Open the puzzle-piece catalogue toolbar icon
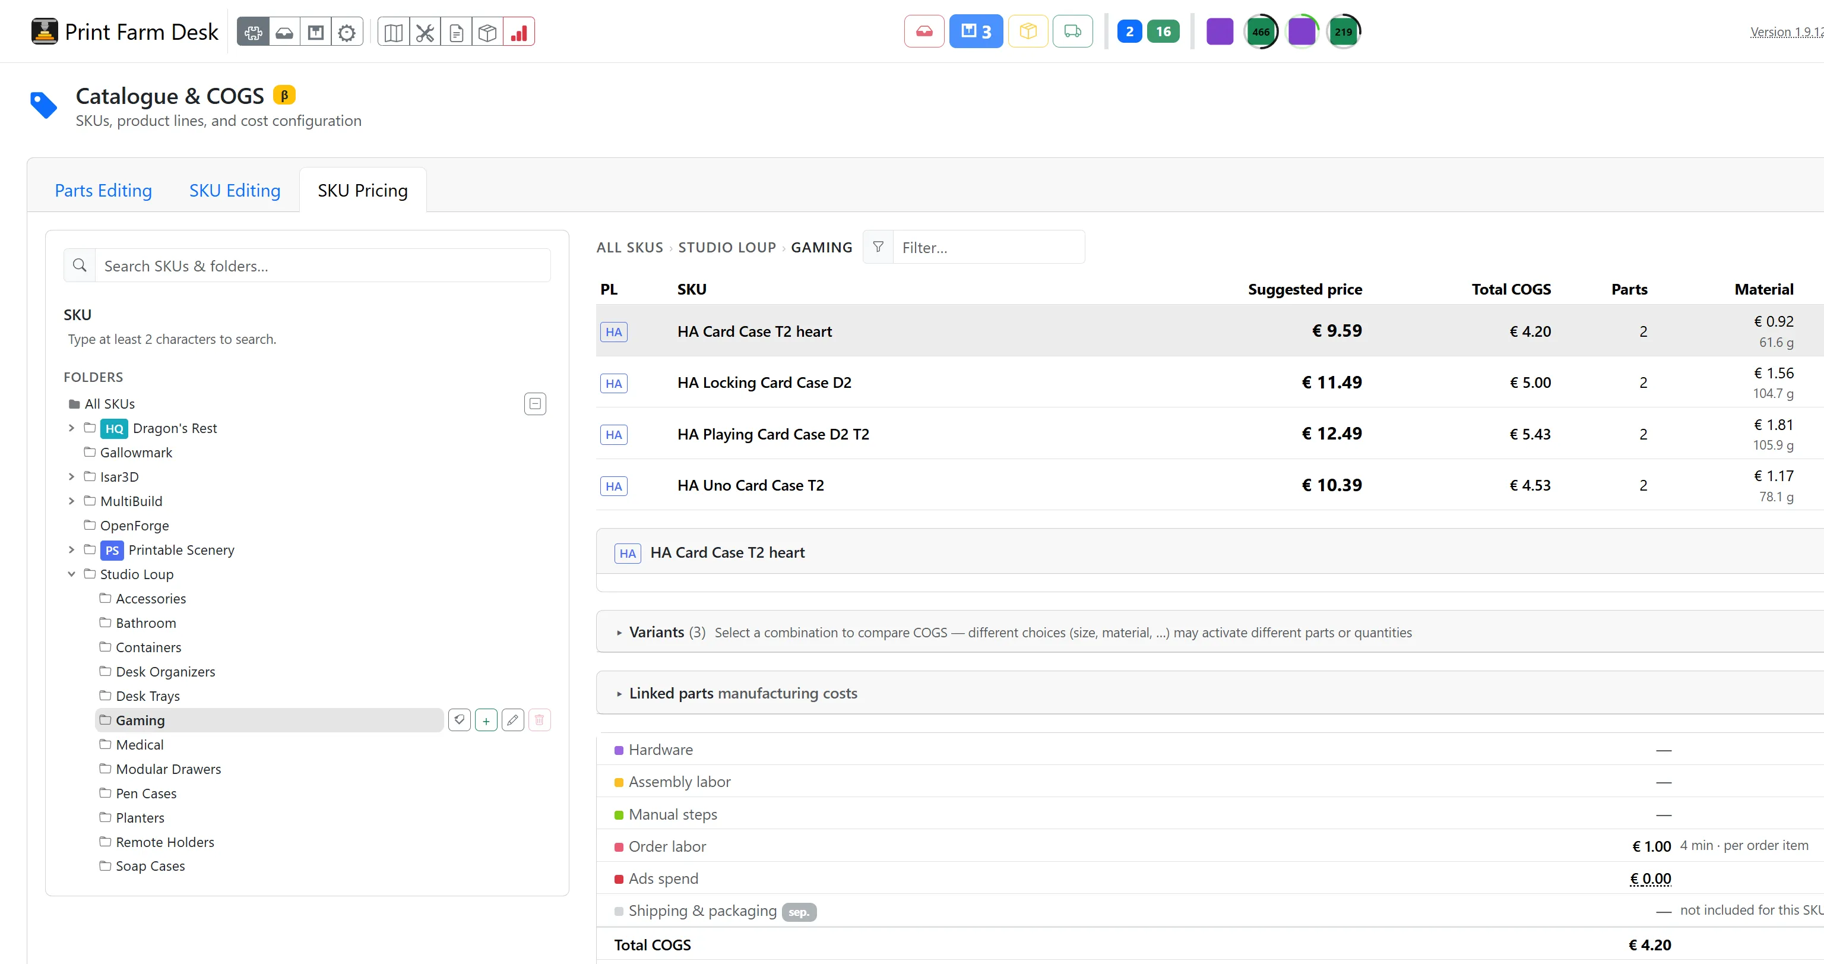The image size is (1824, 964). (x=253, y=32)
